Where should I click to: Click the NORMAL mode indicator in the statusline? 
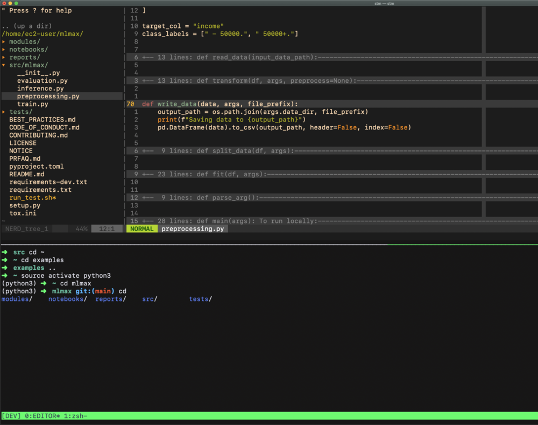tap(141, 228)
